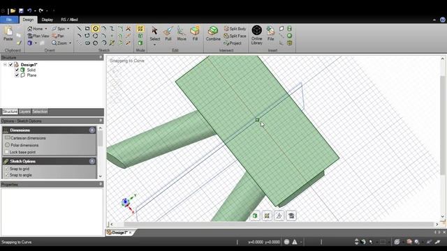
Task: Click the warning triangle status icon
Action: click(x=295, y=242)
